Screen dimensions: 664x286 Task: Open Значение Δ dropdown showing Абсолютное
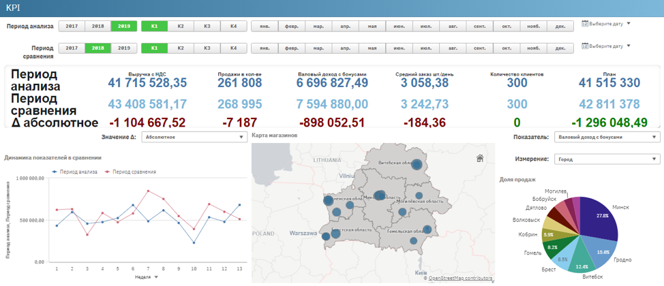point(194,137)
